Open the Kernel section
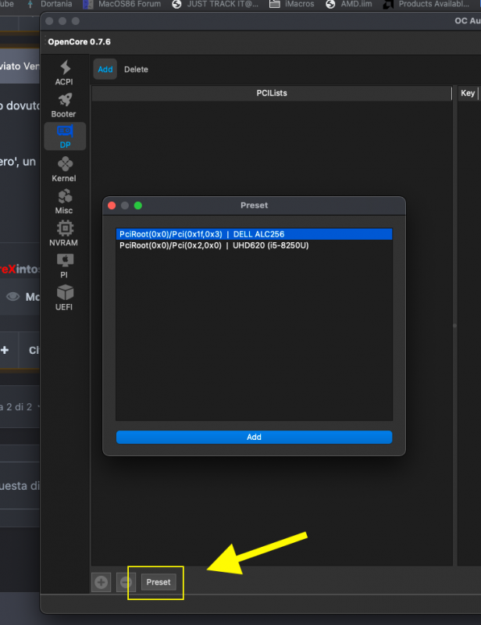This screenshot has width=481, height=625. click(65, 170)
